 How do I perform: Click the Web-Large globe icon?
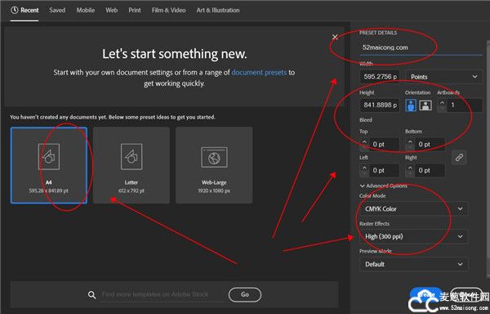[x=214, y=157]
